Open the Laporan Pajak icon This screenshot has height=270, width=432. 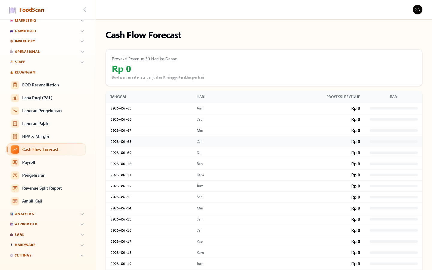coord(15,124)
